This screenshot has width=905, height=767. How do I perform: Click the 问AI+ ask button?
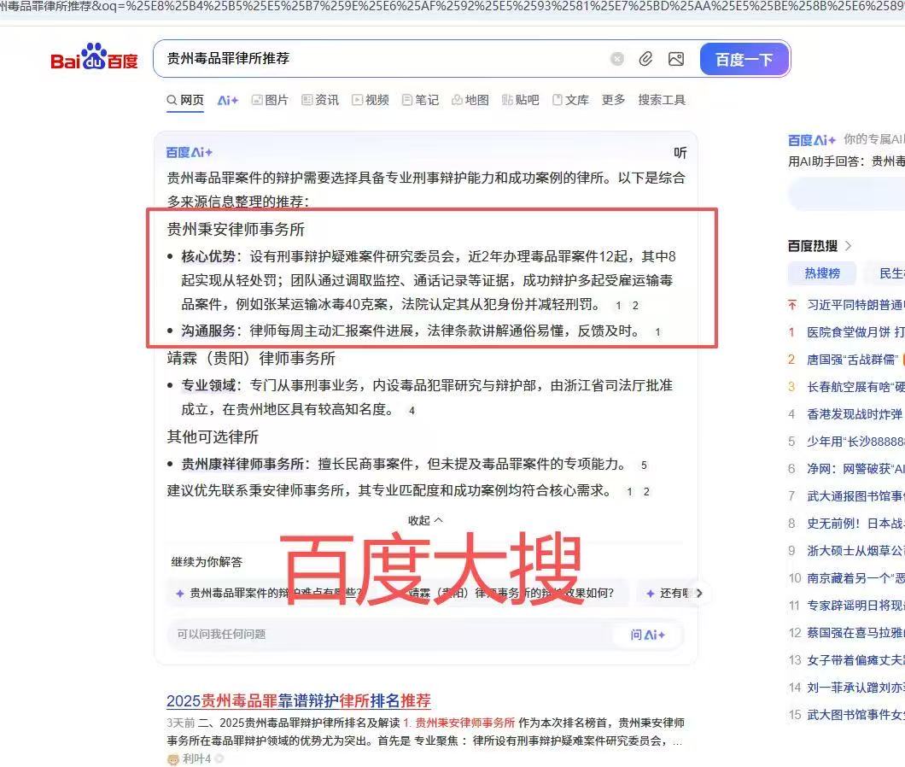647,634
